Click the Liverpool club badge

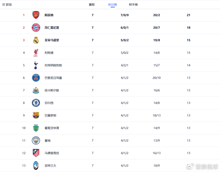coord(36,53)
